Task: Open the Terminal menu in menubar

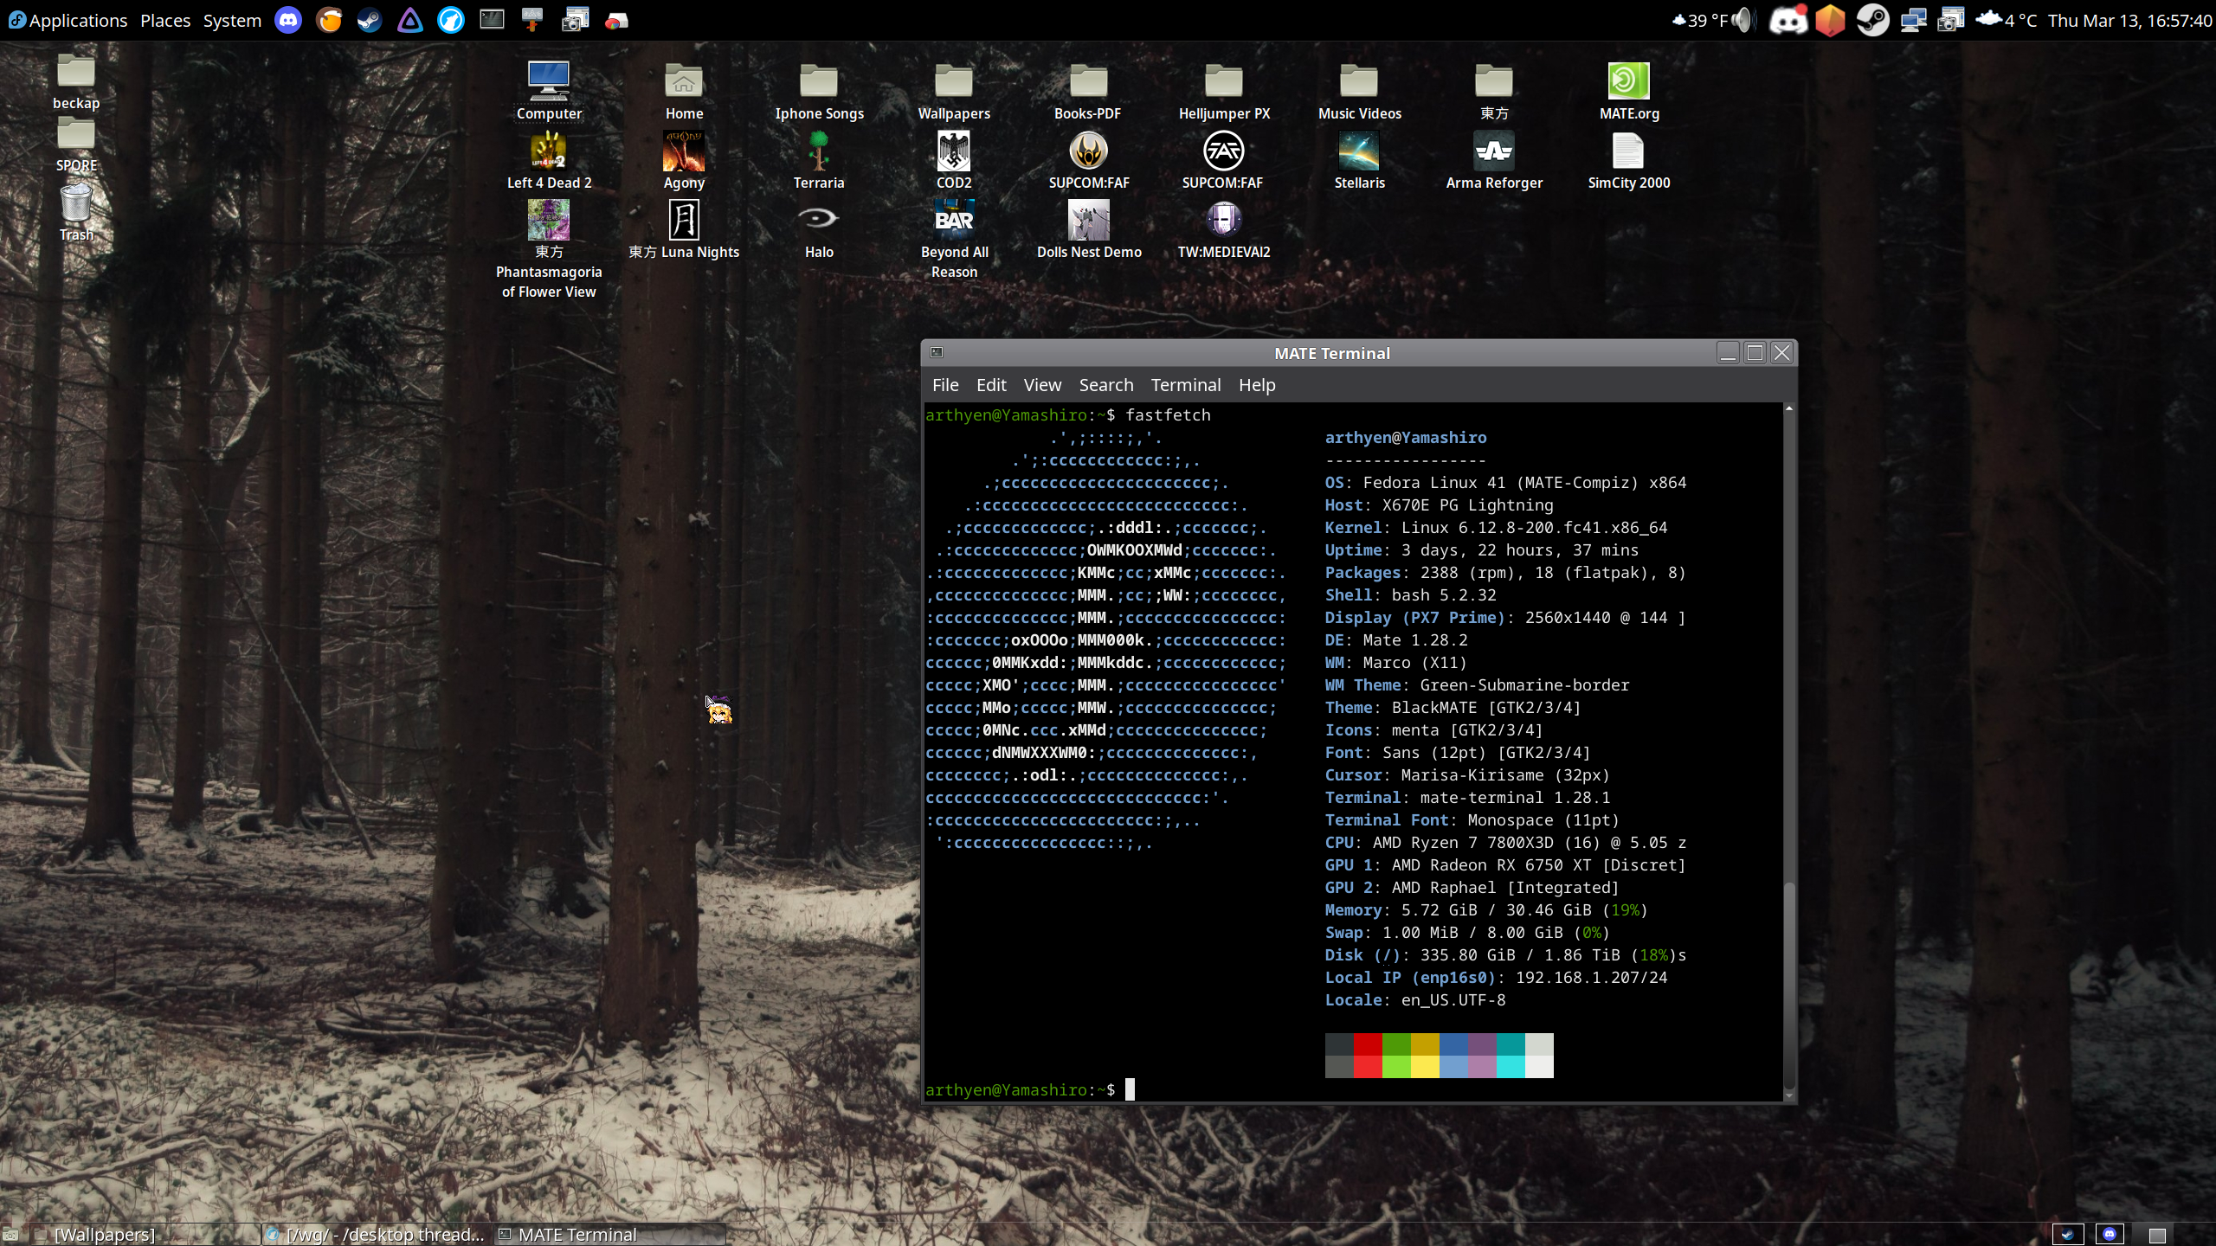Action: click(1185, 385)
